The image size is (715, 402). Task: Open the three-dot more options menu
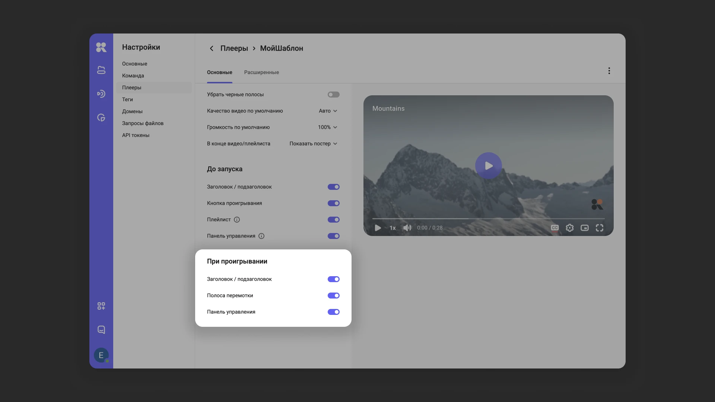(609, 71)
